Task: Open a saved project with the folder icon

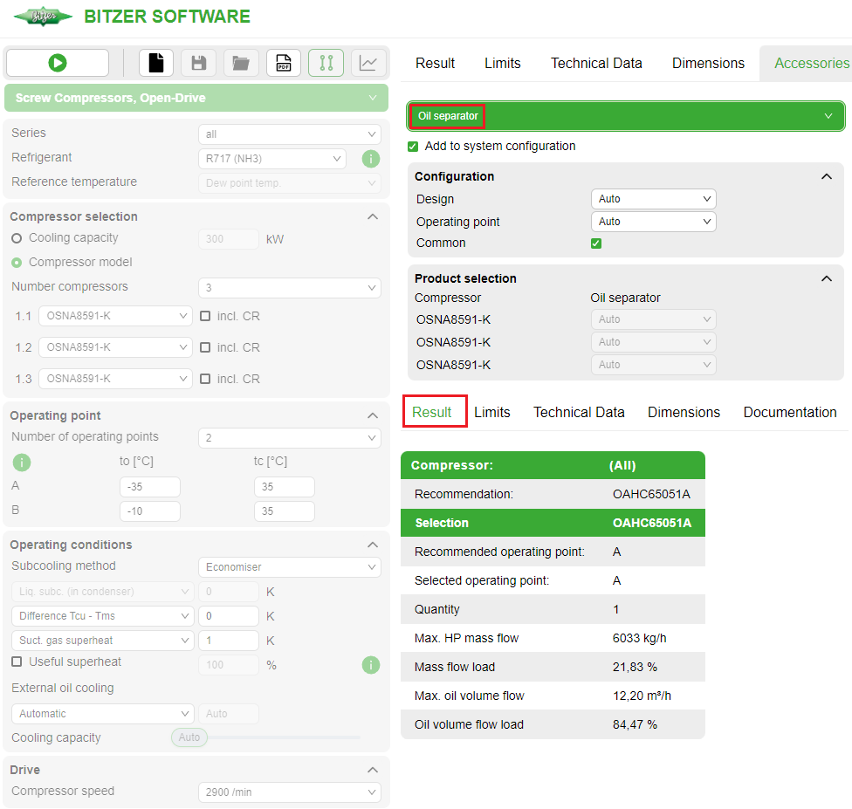Action: [x=241, y=62]
